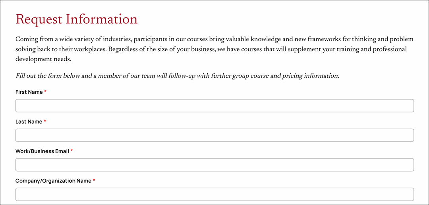This screenshot has height=205, width=429.
Task: Click the Company/Organization Name input box
Action: tap(214, 194)
